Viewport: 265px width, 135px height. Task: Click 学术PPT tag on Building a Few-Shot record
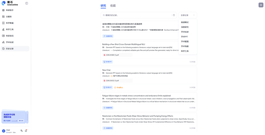tap(107, 62)
